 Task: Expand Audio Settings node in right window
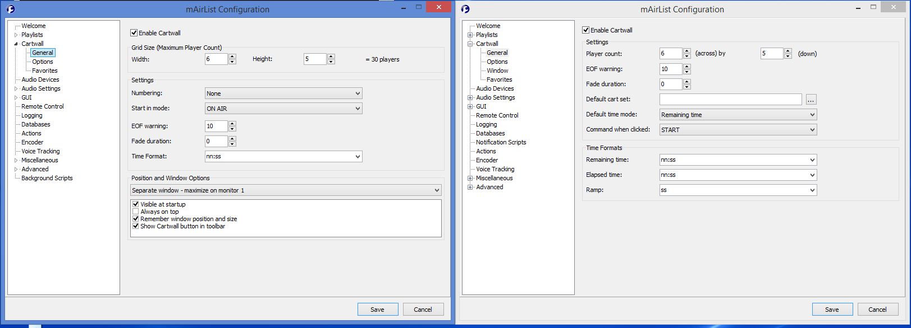click(x=470, y=97)
